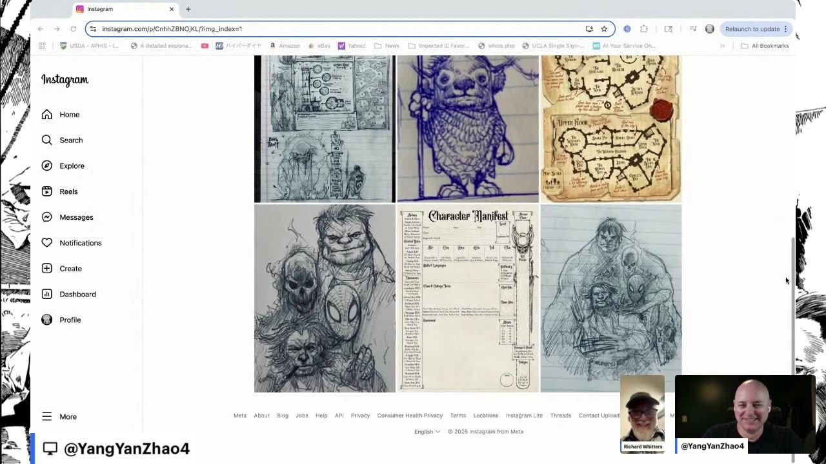Open the tab search side panel icon
The width and height of the screenshot is (826, 464).
[669, 29]
